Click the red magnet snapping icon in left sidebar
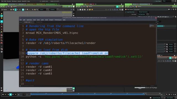The height and width of the screenshot is (99, 177). tap(2, 43)
